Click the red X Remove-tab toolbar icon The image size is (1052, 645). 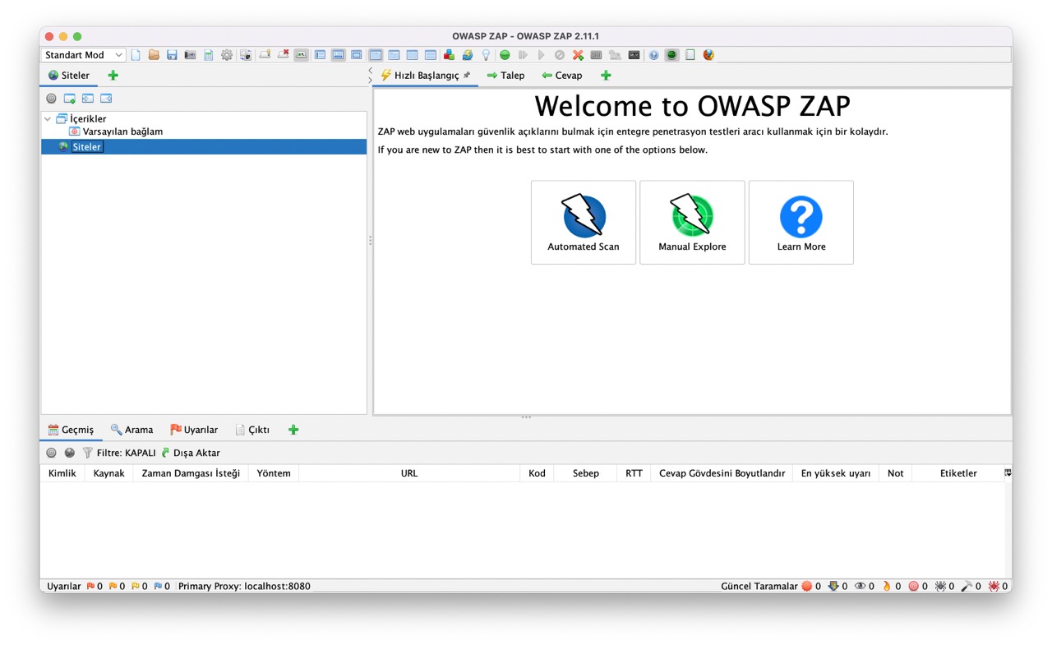coord(284,55)
